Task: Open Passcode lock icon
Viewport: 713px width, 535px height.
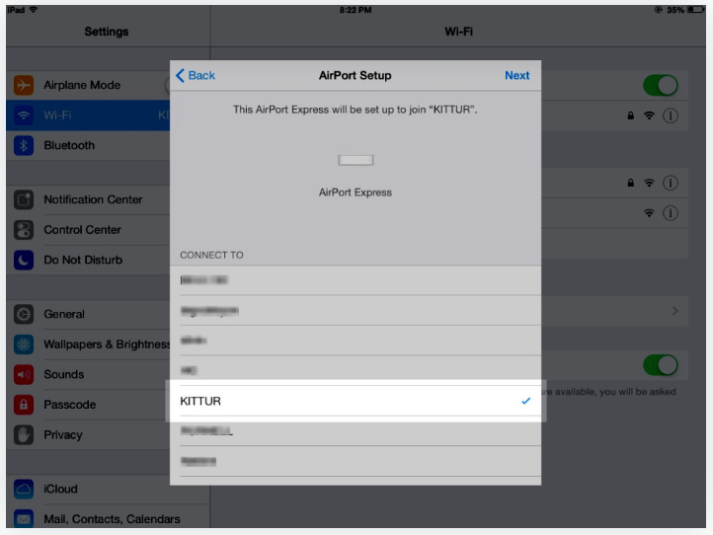Action: pos(24,405)
